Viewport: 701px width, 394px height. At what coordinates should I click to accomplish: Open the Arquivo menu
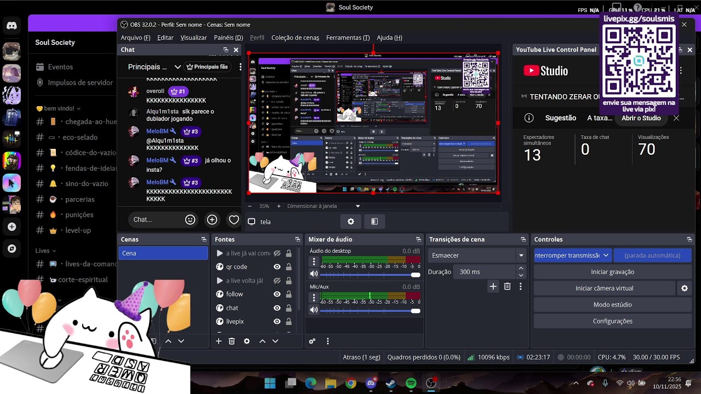click(135, 38)
